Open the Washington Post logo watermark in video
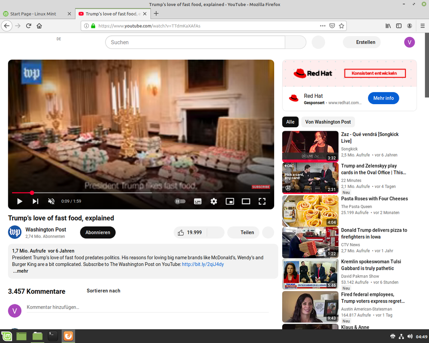 point(31,73)
